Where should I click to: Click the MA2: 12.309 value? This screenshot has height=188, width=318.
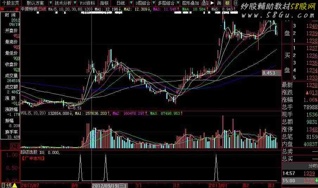pos(137,9)
